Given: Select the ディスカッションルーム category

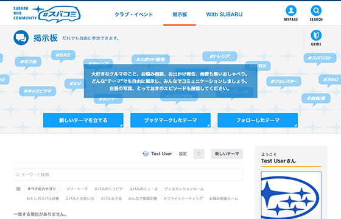Looking at the screenshot, I should tap(184, 189).
